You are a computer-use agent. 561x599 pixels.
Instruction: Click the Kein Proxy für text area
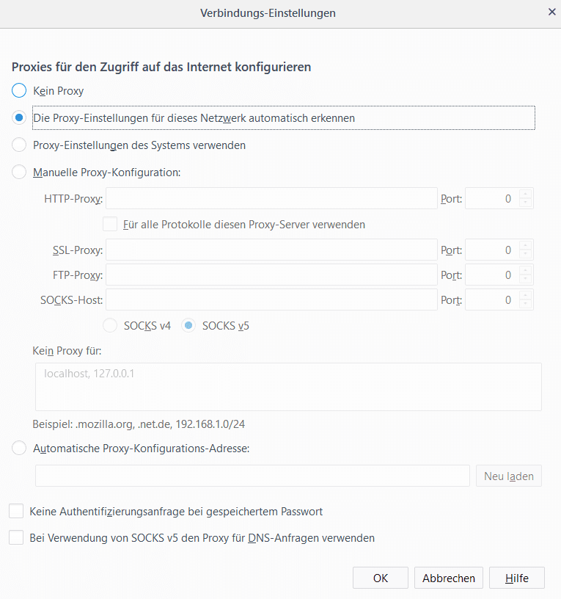tap(288, 386)
